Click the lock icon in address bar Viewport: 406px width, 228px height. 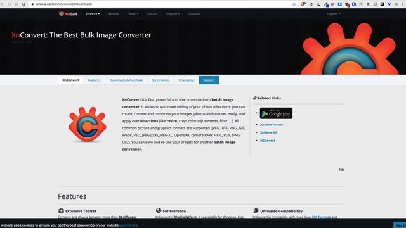32,4
